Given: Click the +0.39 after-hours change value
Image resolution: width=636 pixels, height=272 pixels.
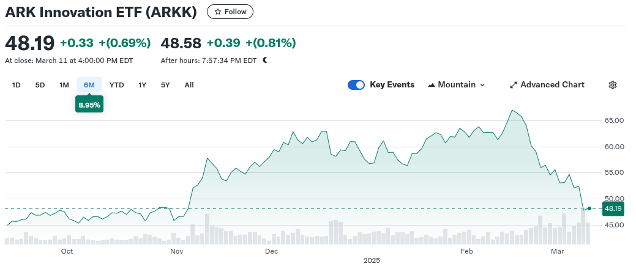Looking at the screenshot, I should pos(223,43).
